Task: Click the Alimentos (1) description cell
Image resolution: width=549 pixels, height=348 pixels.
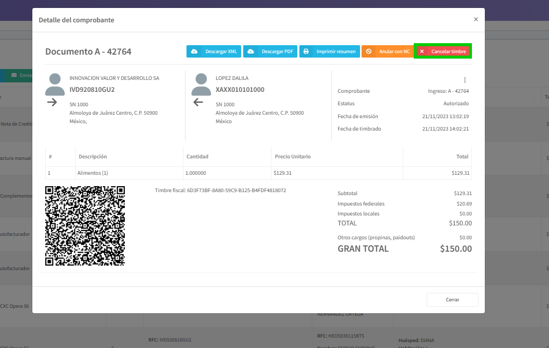Action: pos(129,173)
